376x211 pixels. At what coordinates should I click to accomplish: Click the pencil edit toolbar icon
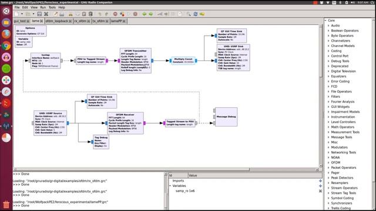coord(55,14)
